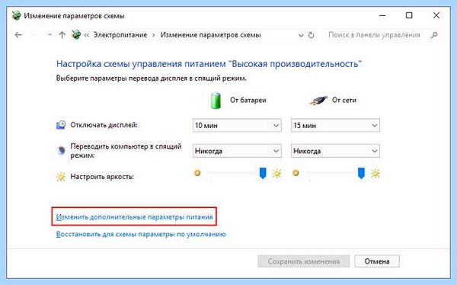This screenshot has width=457, height=285.
Task: Click the Настроить яркость label
Action: (x=102, y=177)
